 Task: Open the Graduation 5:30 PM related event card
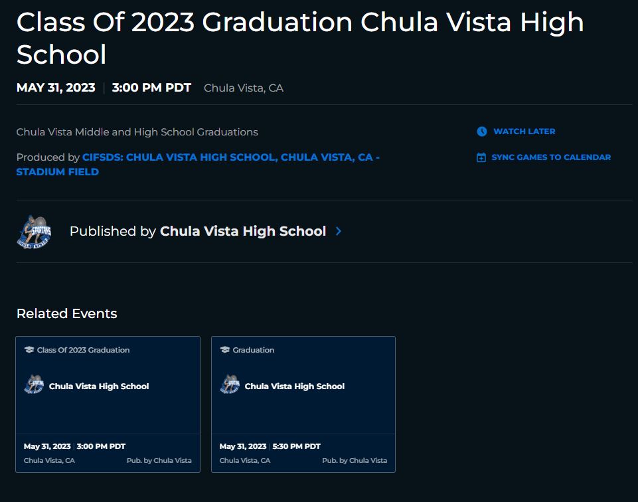[x=303, y=404]
